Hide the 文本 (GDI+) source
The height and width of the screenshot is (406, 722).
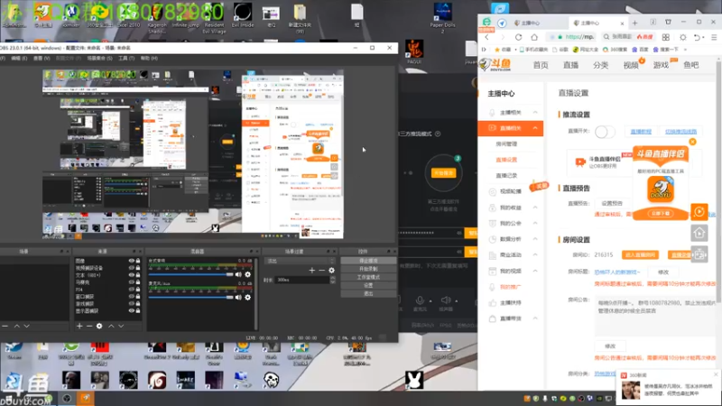131,275
